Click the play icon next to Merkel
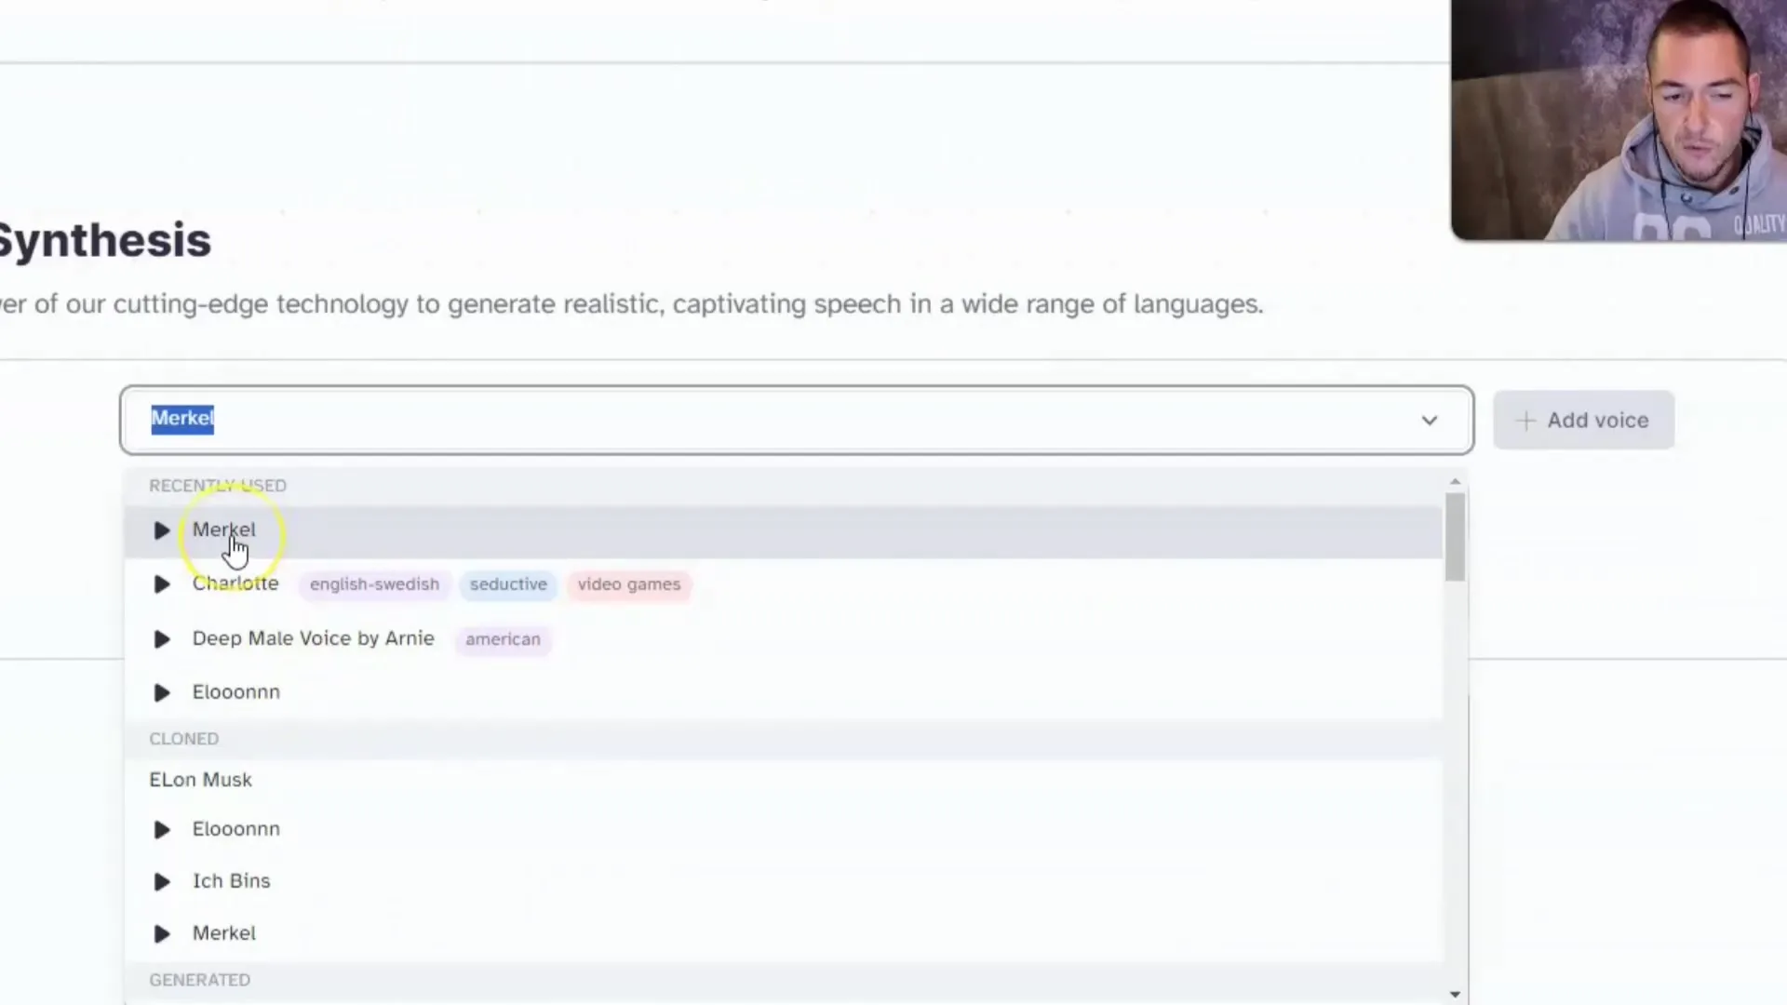 (161, 529)
